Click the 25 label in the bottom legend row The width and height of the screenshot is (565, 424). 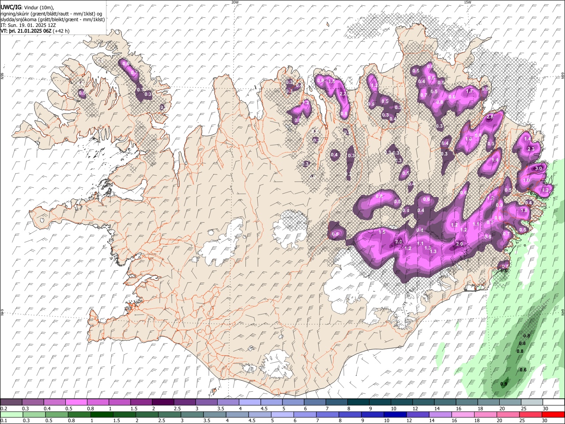click(x=523, y=421)
